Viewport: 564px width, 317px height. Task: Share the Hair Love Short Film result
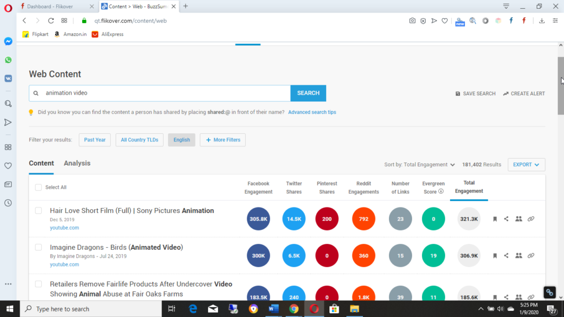507,219
